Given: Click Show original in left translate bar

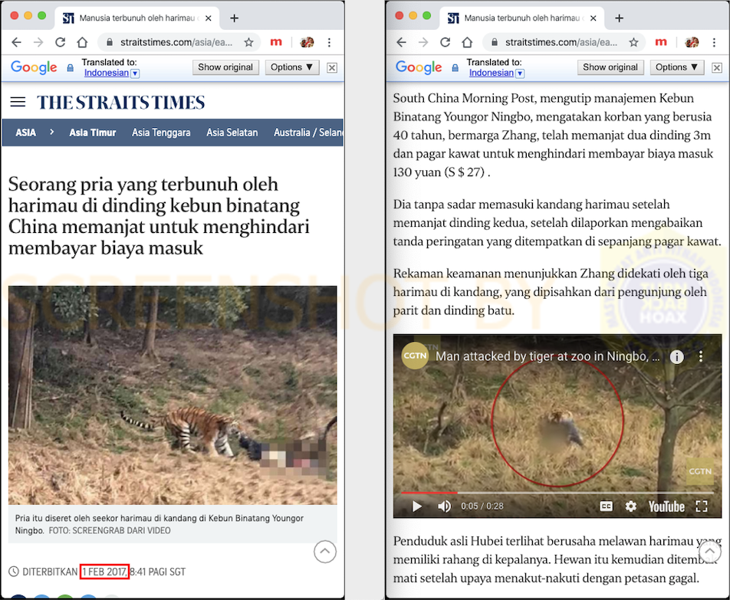Looking at the screenshot, I should click(x=225, y=67).
